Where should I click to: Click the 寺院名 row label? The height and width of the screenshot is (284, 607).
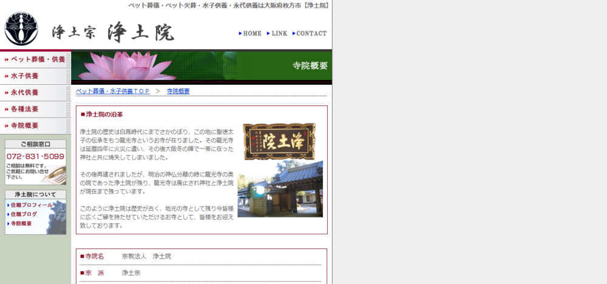92,256
